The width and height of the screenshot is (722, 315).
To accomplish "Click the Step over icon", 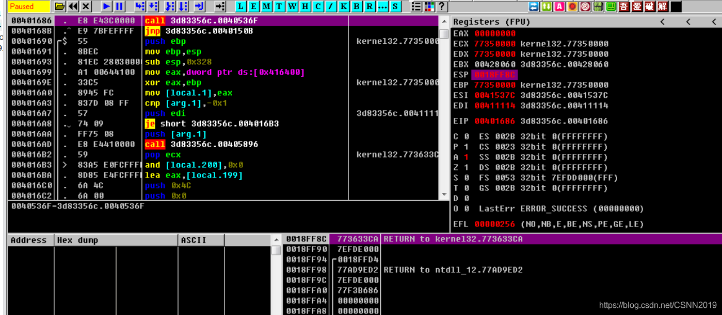I will point(153,7).
